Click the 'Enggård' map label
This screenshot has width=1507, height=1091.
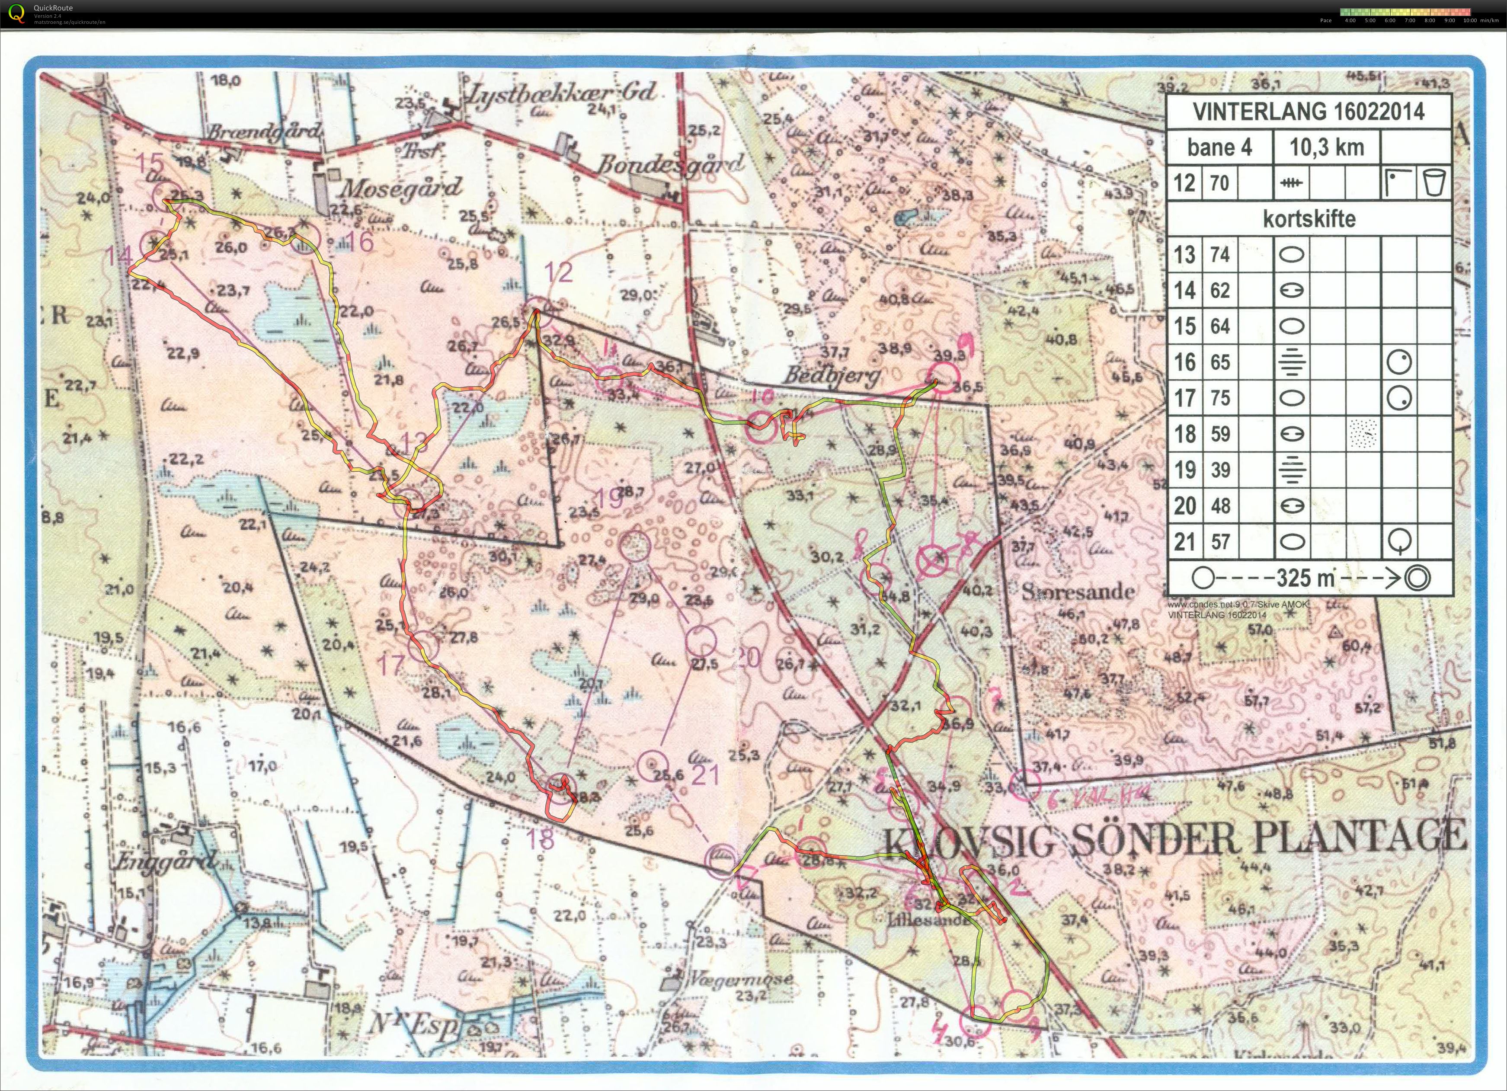166,862
